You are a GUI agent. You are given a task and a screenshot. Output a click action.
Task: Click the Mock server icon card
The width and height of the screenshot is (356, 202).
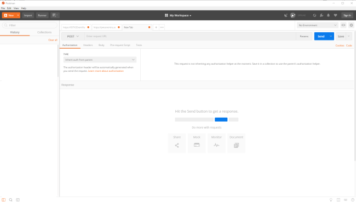click(197, 143)
